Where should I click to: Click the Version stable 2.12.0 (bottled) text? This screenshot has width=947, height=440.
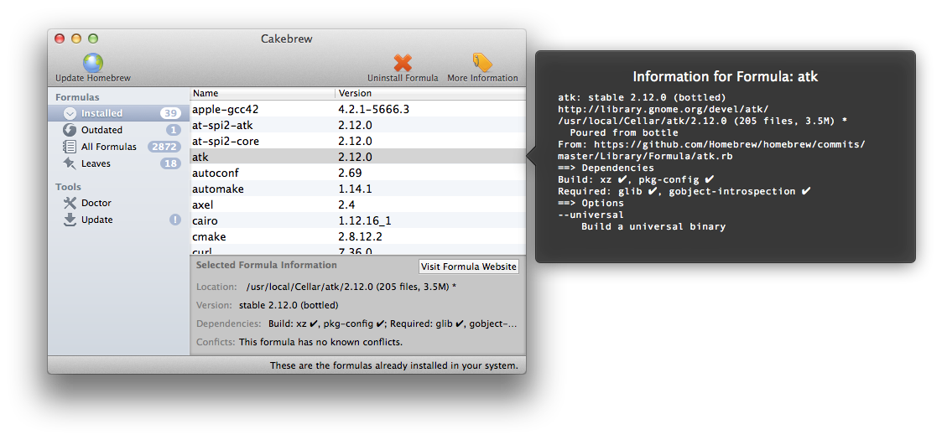click(x=289, y=305)
